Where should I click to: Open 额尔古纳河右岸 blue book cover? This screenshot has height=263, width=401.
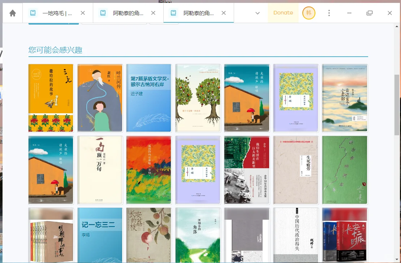[x=149, y=98]
